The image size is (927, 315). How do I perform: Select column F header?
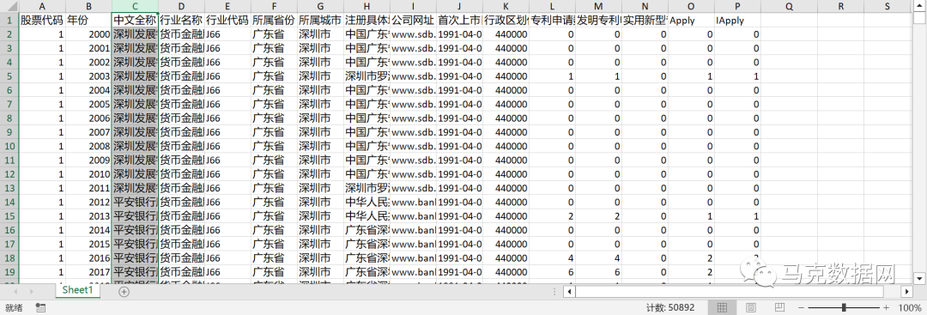(x=274, y=6)
